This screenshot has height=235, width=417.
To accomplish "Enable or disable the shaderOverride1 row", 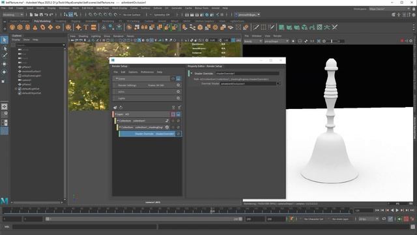I will (x=178, y=134).
